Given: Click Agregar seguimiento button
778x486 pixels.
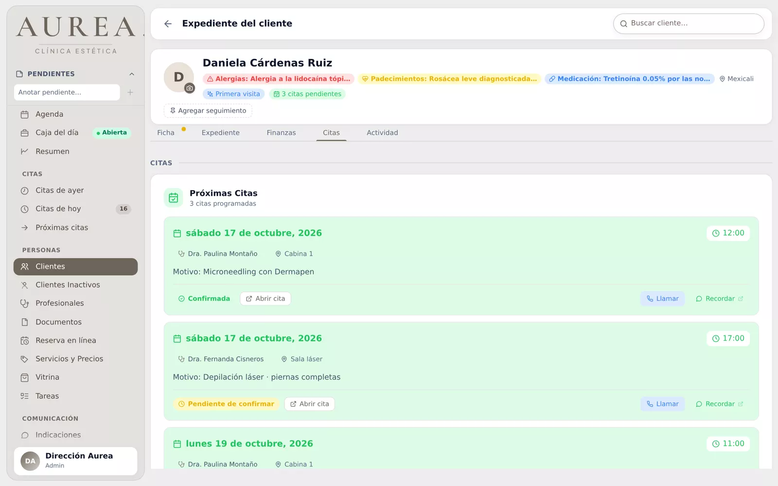Looking at the screenshot, I should pyautogui.click(x=208, y=111).
